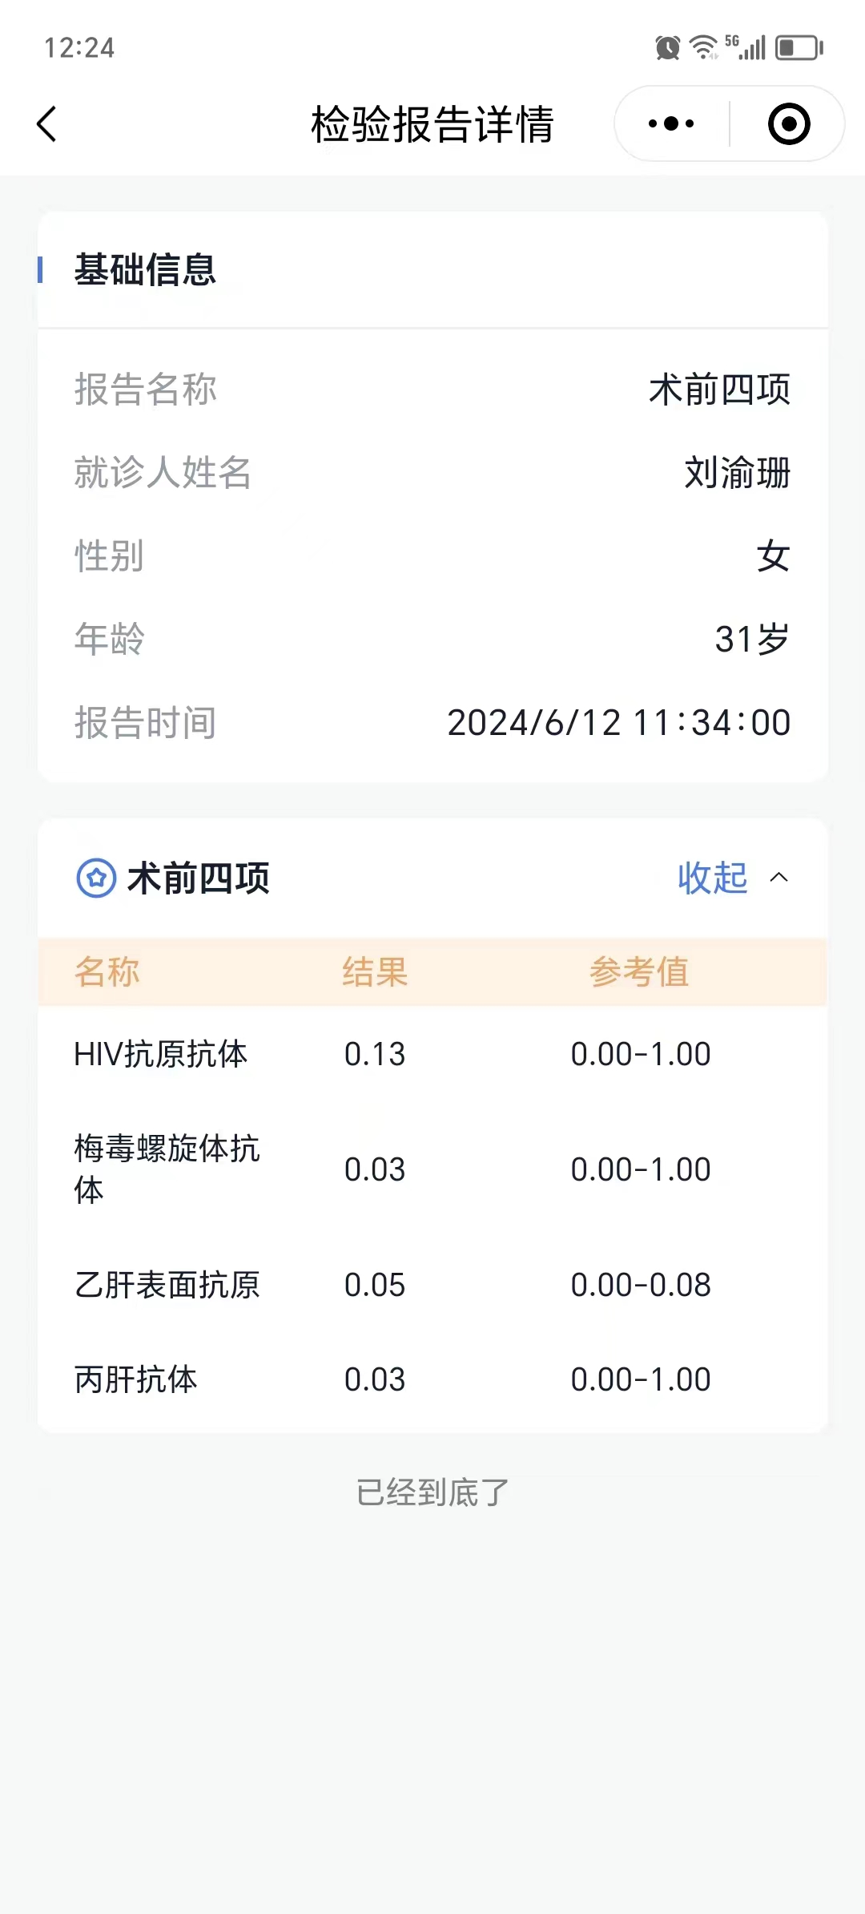Viewport: 865px width, 1914px height.
Task: Tap the alarm clock status icon
Action: [667, 48]
